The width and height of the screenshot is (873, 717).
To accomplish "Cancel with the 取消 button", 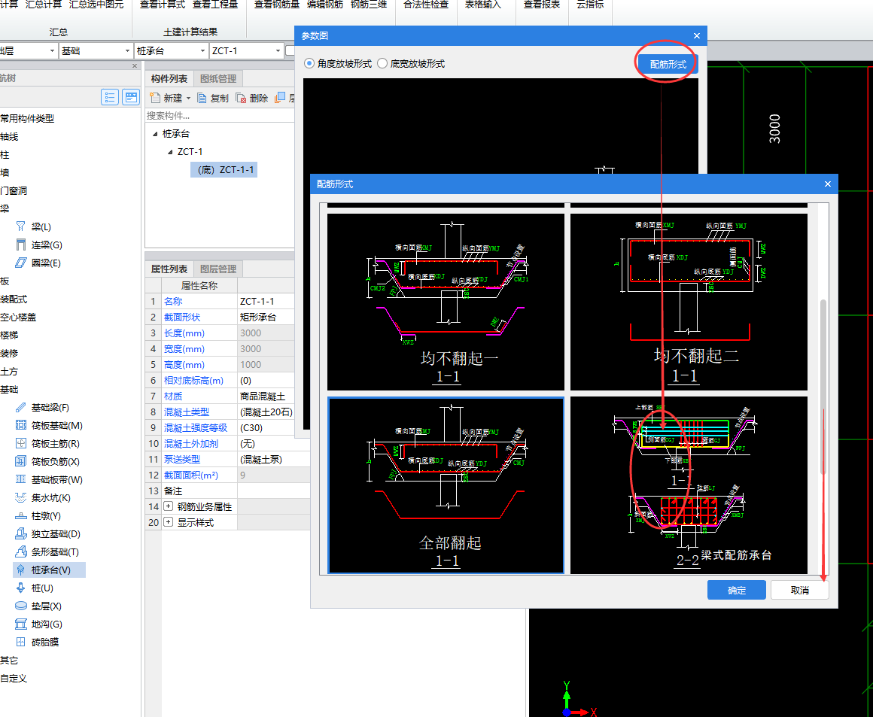I will pyautogui.click(x=799, y=590).
